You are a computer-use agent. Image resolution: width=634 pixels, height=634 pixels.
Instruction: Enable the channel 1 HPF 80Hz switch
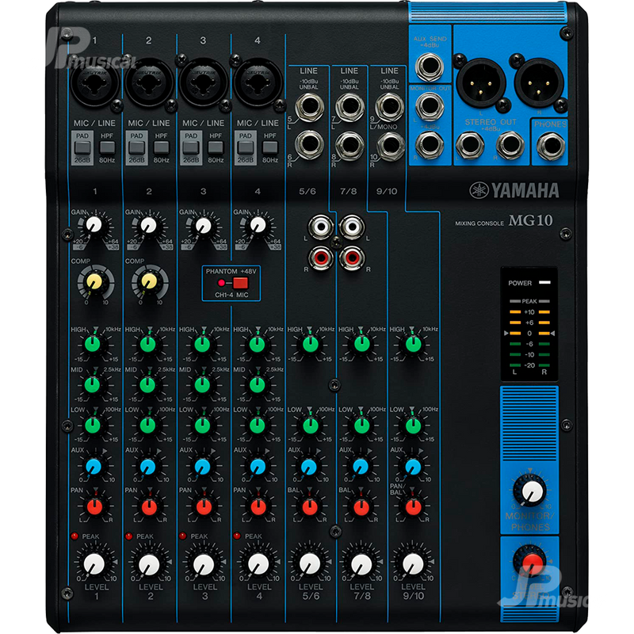(x=107, y=147)
